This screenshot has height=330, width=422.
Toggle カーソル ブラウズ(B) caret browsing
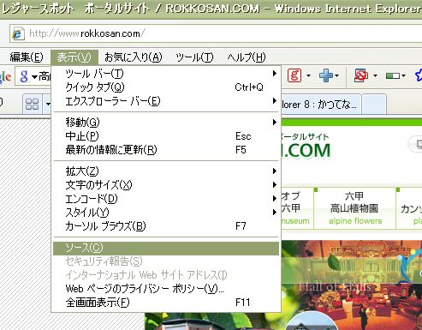click(x=166, y=226)
